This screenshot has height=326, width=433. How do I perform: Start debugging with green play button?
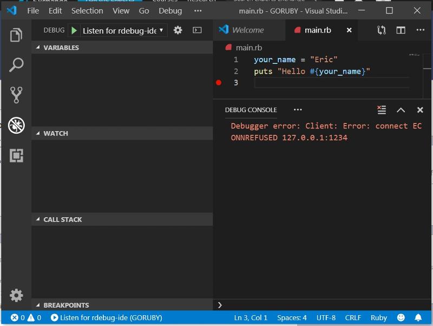tap(74, 30)
